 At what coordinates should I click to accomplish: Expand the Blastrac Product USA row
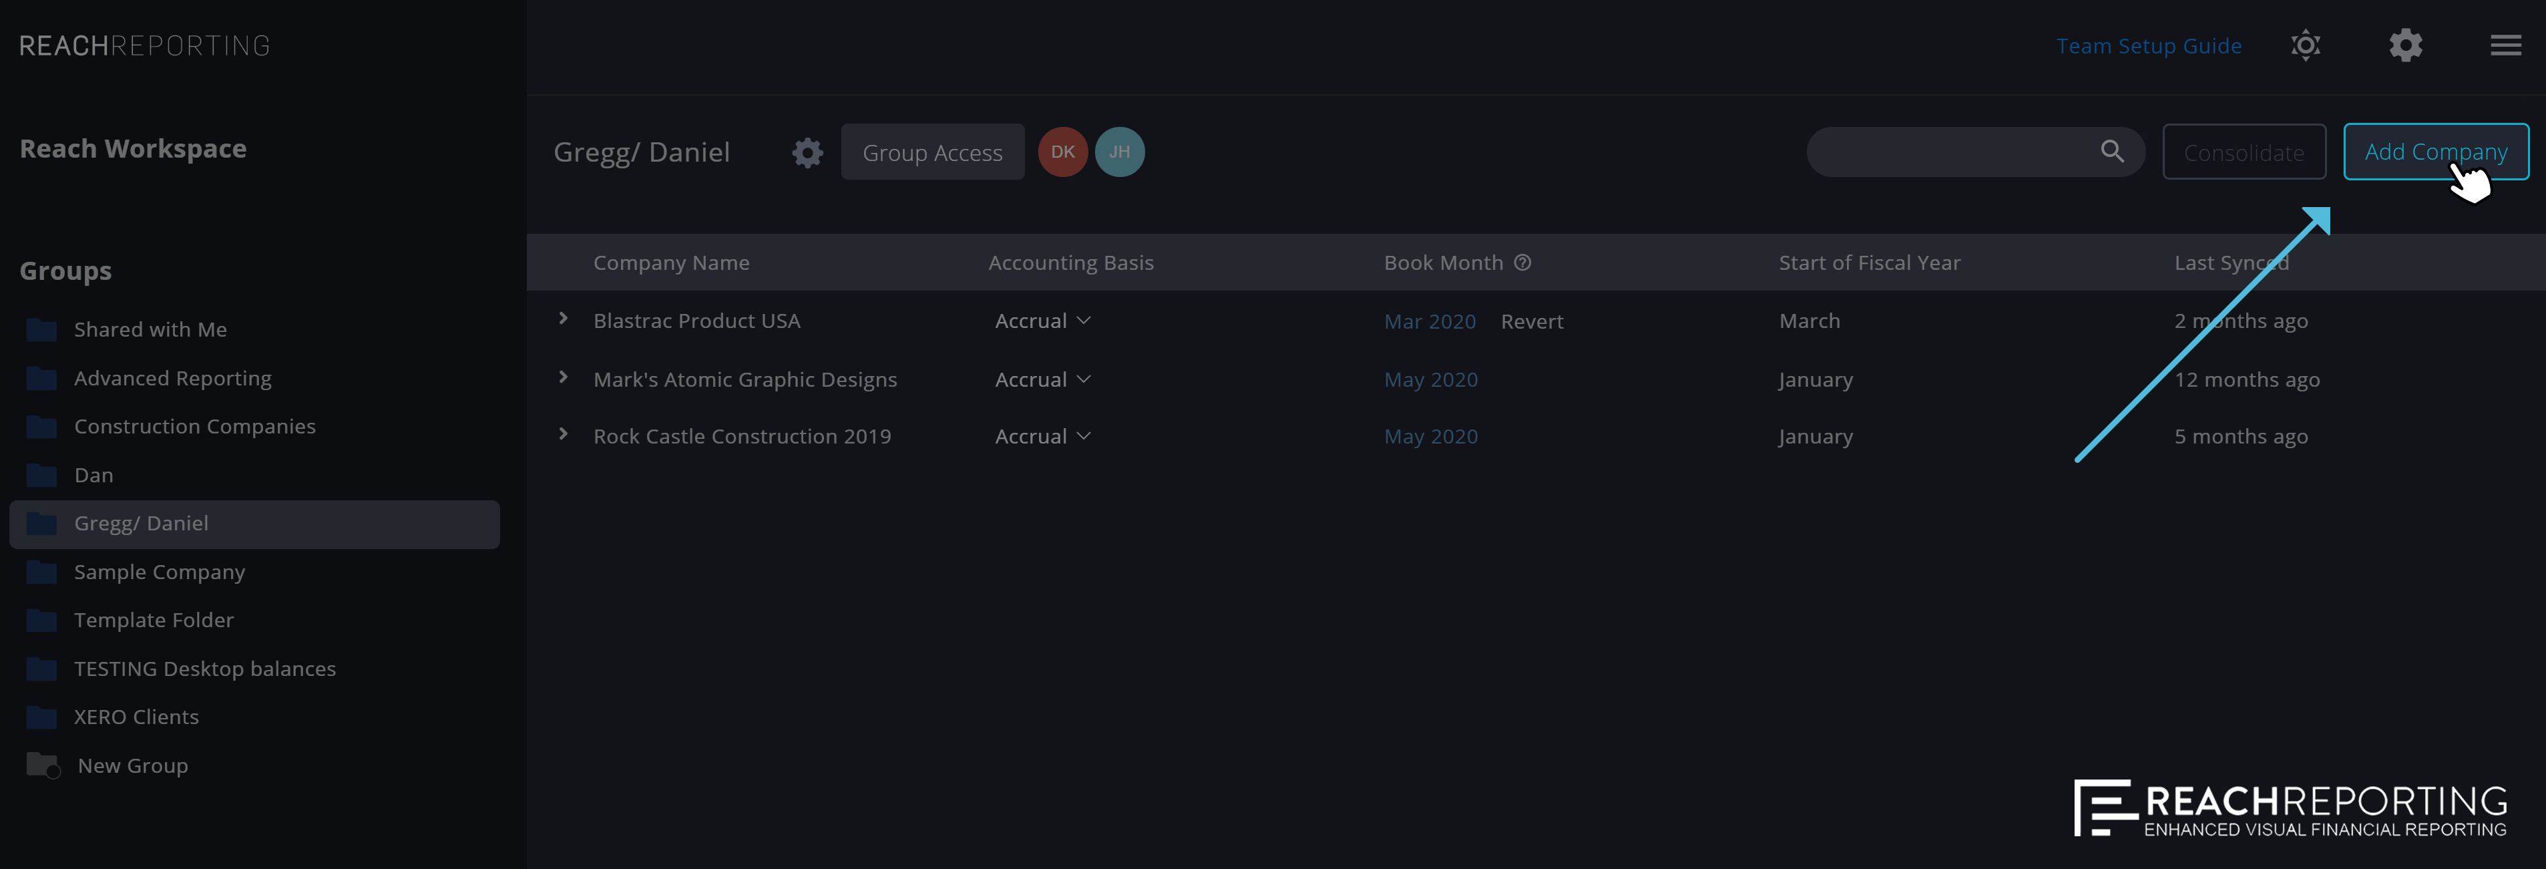(x=565, y=319)
